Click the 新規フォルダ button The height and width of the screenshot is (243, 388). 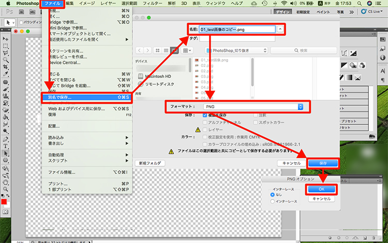click(x=150, y=163)
